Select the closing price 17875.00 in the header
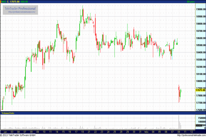 tap(14, 2)
